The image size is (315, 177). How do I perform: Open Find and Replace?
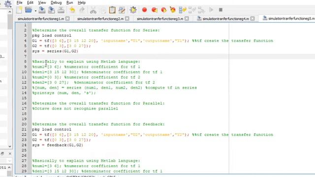point(122,10)
